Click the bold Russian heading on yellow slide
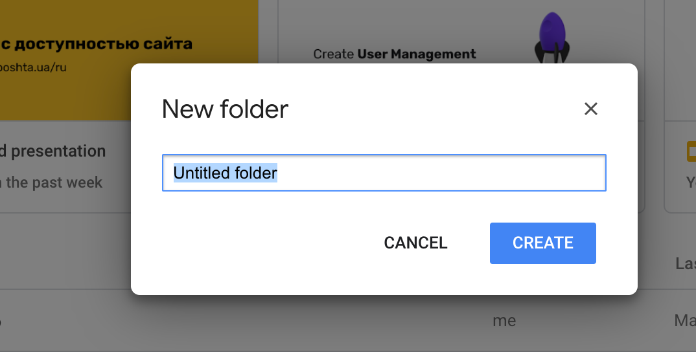696x352 pixels. point(97,44)
